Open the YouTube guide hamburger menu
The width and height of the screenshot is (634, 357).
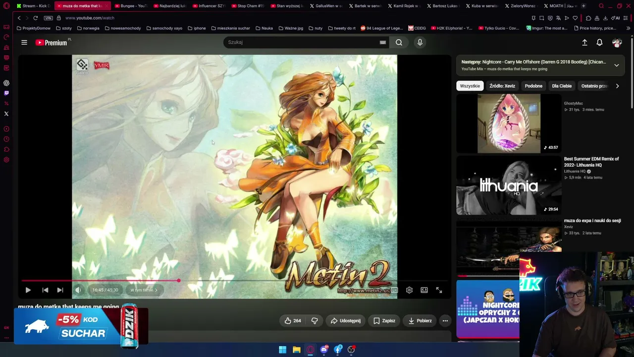click(24, 42)
